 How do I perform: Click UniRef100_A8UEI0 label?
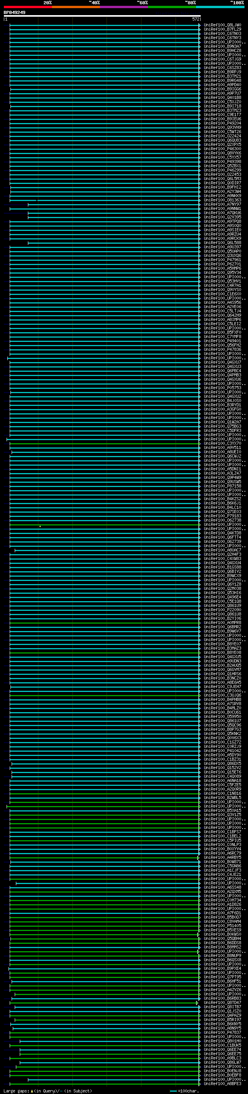[x=222, y=452]
